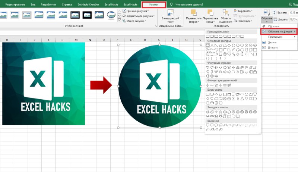Click the Ширина width input field

coord(294,19)
